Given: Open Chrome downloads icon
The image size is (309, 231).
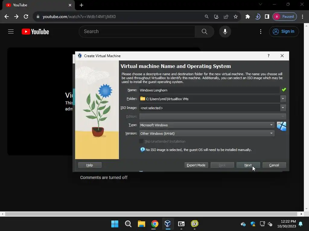Looking at the screenshot, I should pos(257,17).
